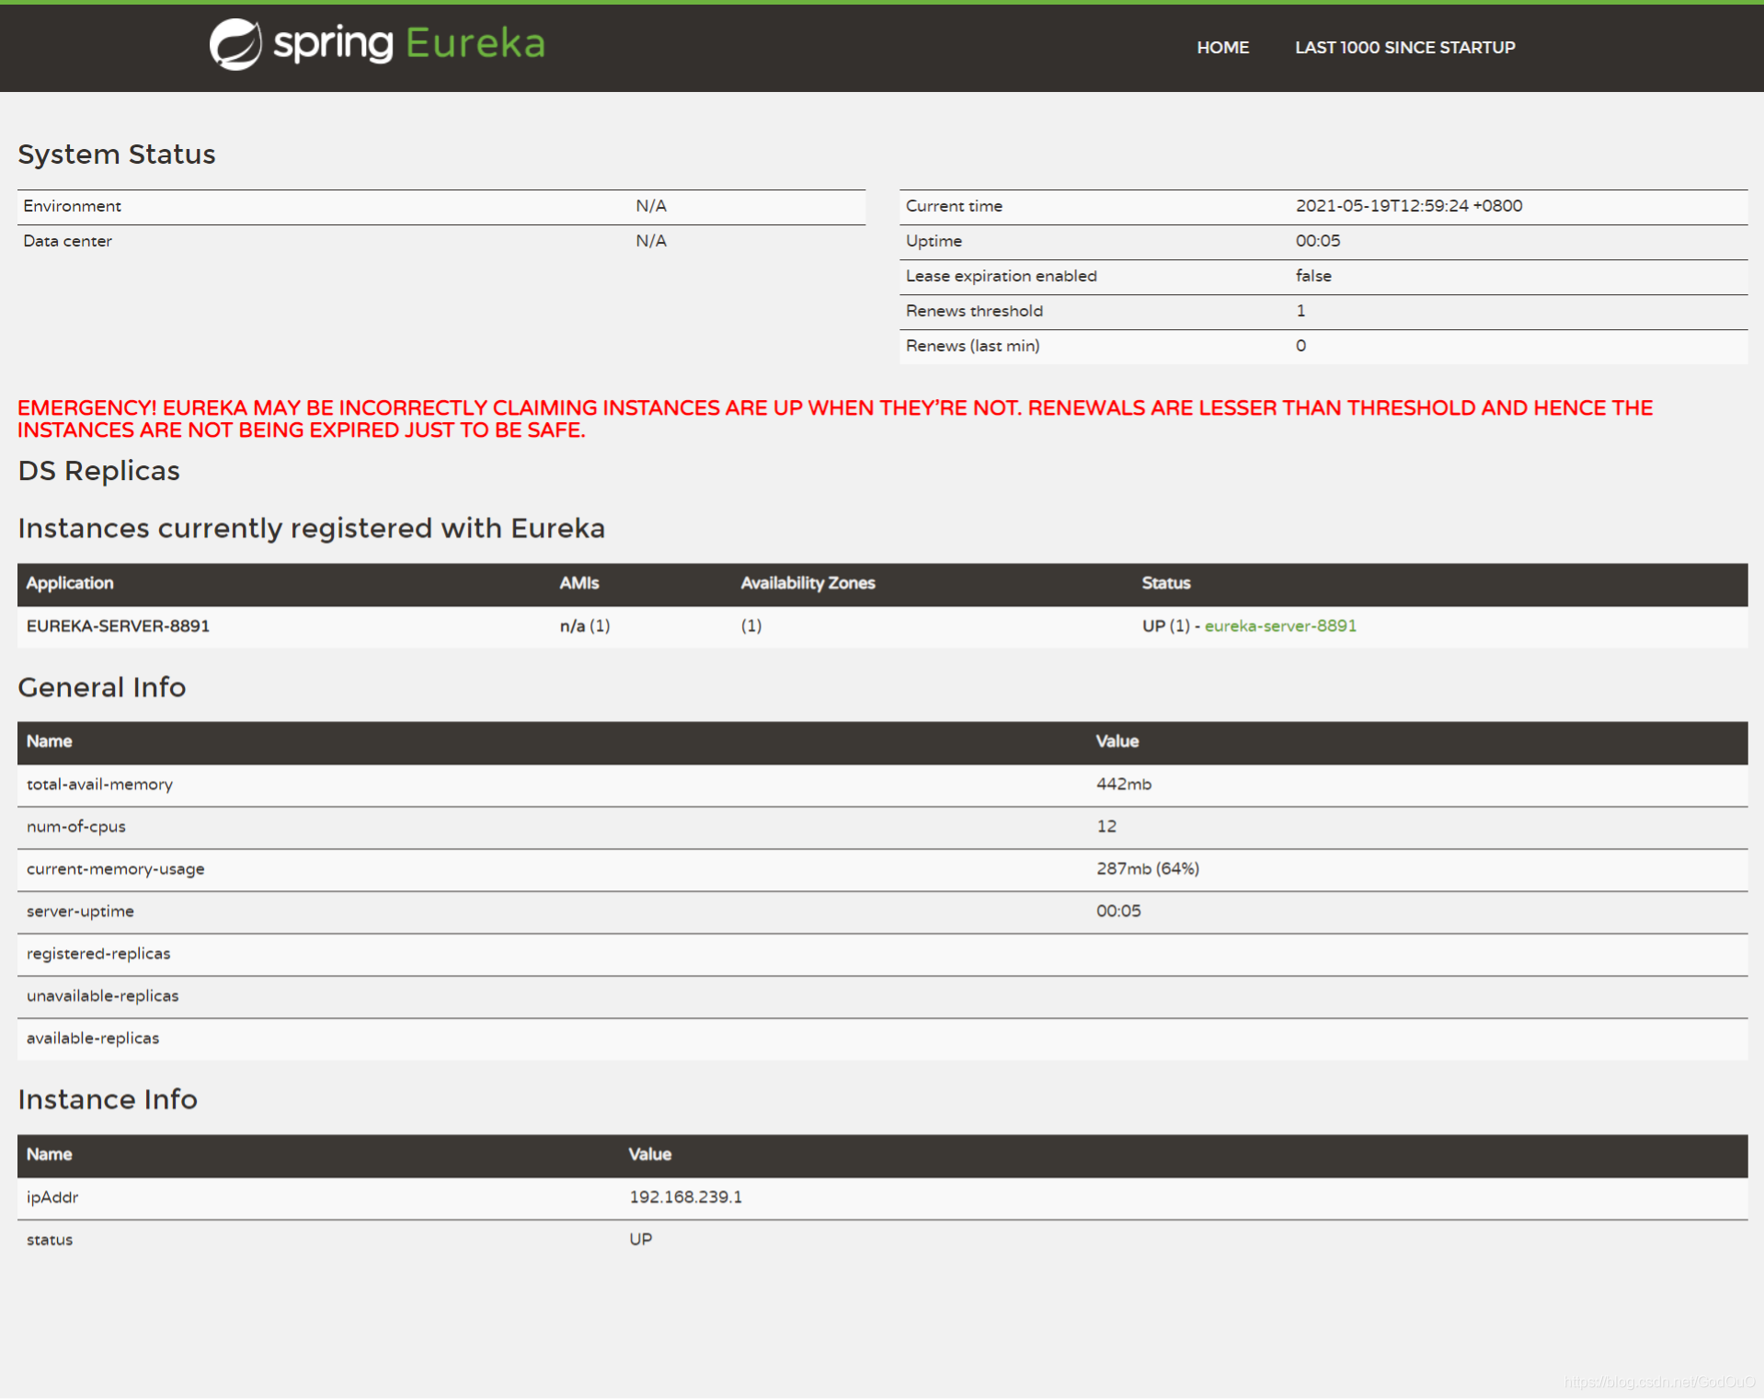Click the System Status heading
1764x1399 pixels.
tap(117, 154)
